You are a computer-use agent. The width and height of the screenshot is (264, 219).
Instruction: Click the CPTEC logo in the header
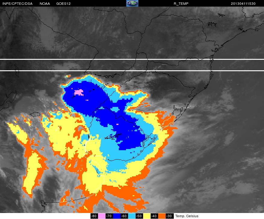(132, 3)
